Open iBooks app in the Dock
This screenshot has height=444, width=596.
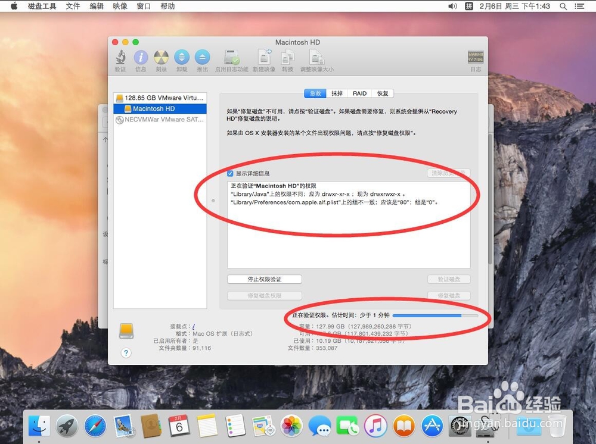403,426
